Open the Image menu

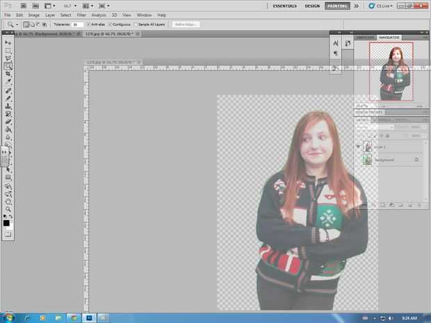34,15
